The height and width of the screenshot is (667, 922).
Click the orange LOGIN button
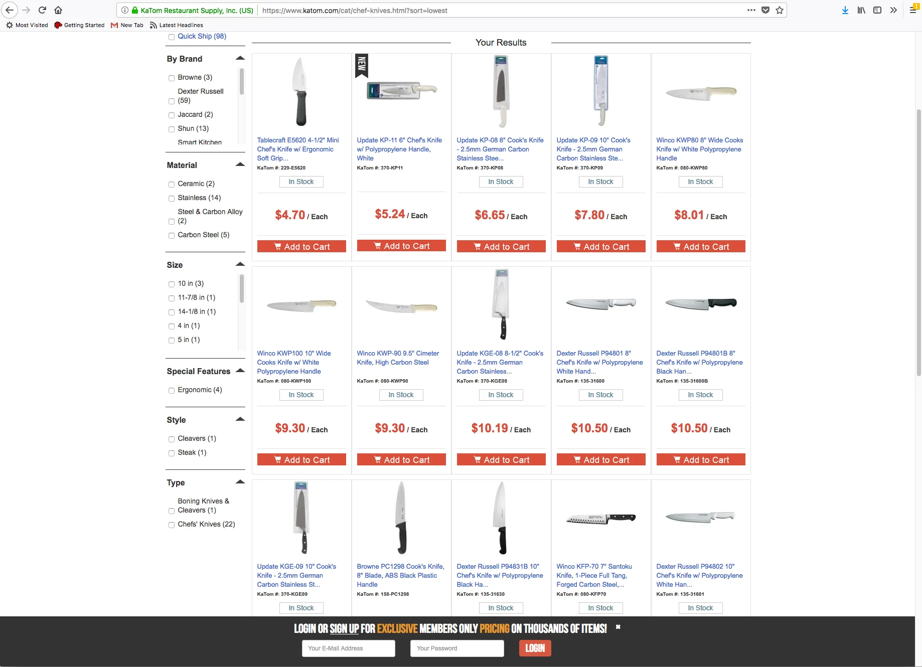(x=535, y=648)
